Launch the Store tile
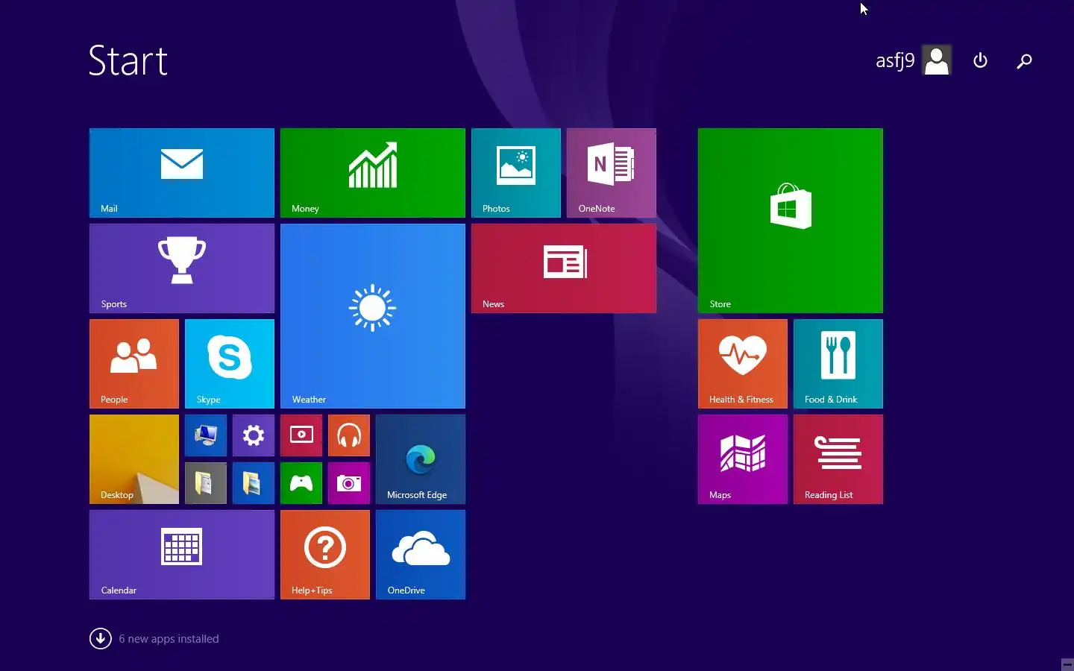Image resolution: width=1074 pixels, height=671 pixels. [x=791, y=221]
